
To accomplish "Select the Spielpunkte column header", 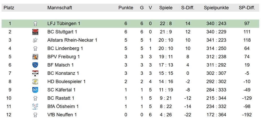I will click(x=216, y=8).
